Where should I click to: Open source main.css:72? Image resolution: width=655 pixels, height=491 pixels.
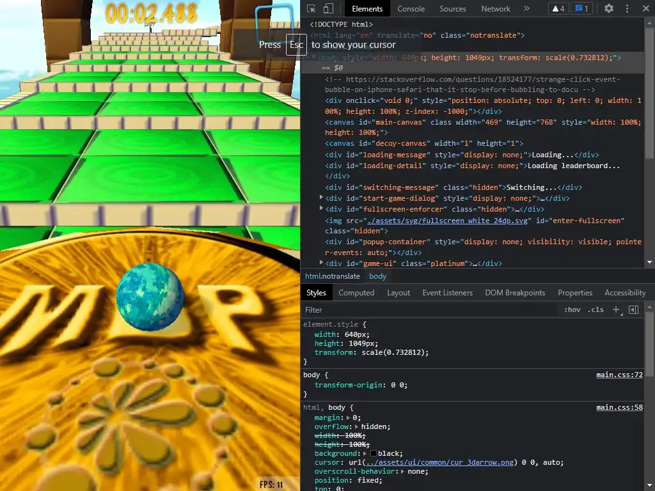619,375
